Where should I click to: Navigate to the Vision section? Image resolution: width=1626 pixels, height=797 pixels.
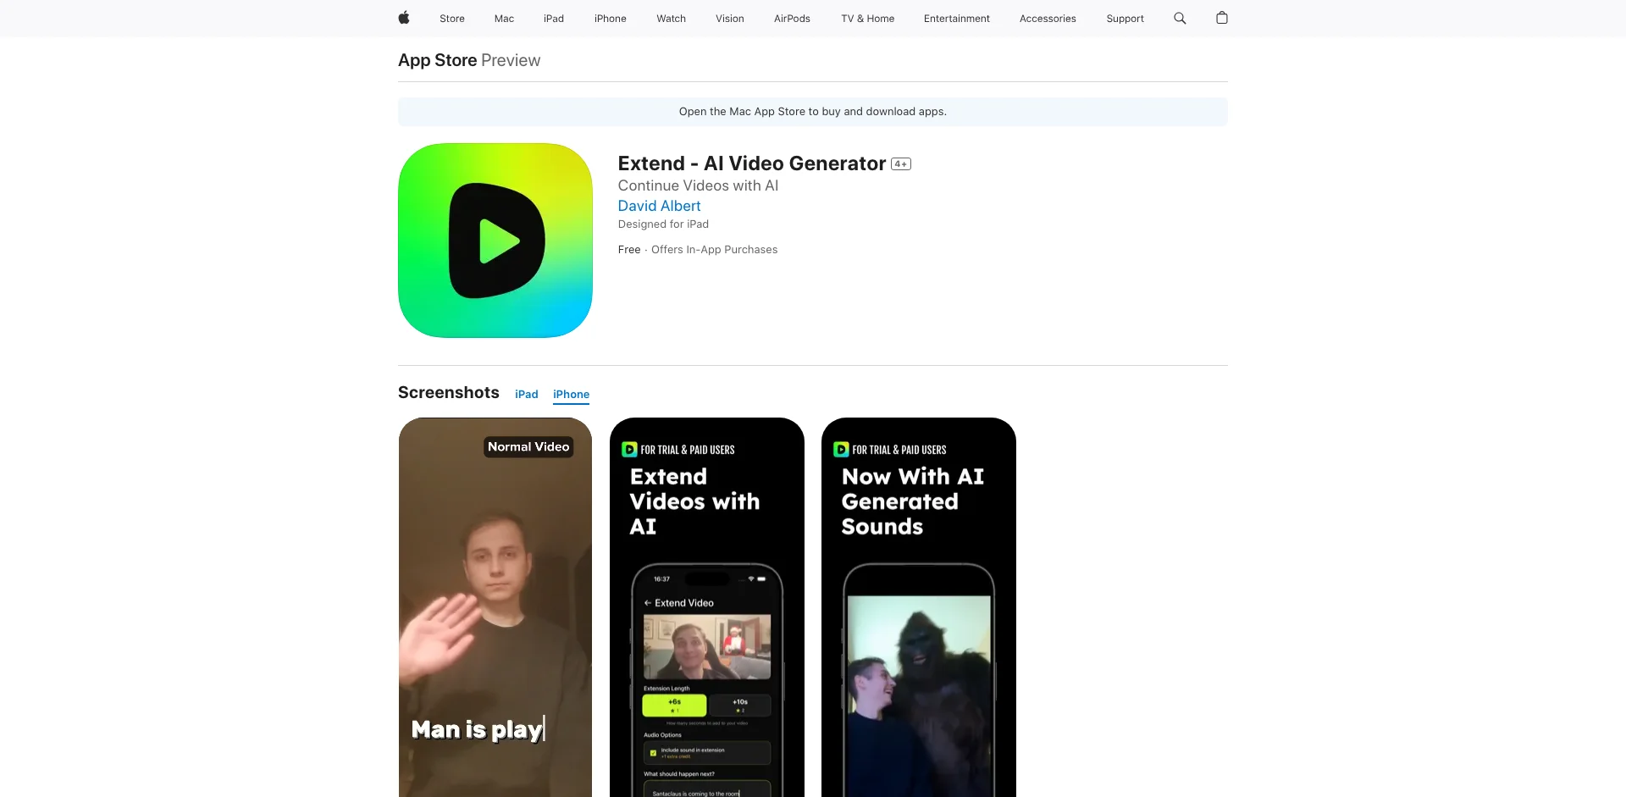pyautogui.click(x=729, y=19)
